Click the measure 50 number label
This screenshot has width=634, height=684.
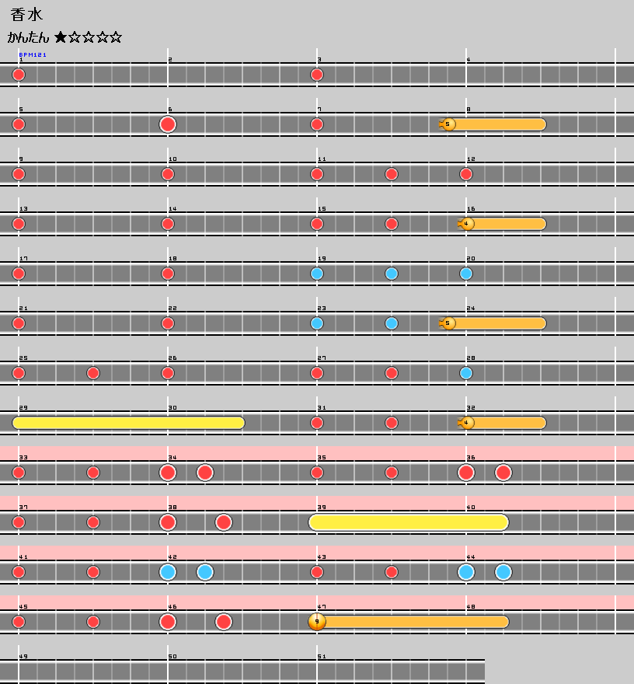pyautogui.click(x=172, y=657)
